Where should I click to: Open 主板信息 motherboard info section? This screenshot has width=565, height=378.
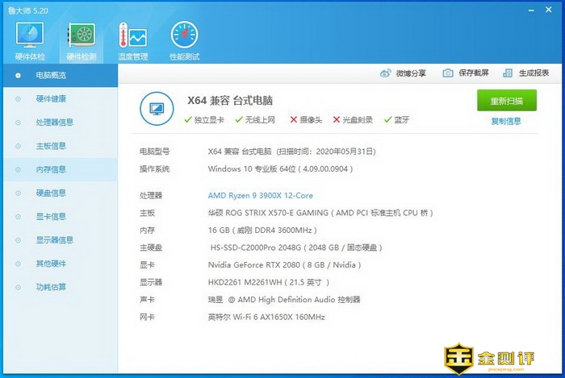click(51, 147)
